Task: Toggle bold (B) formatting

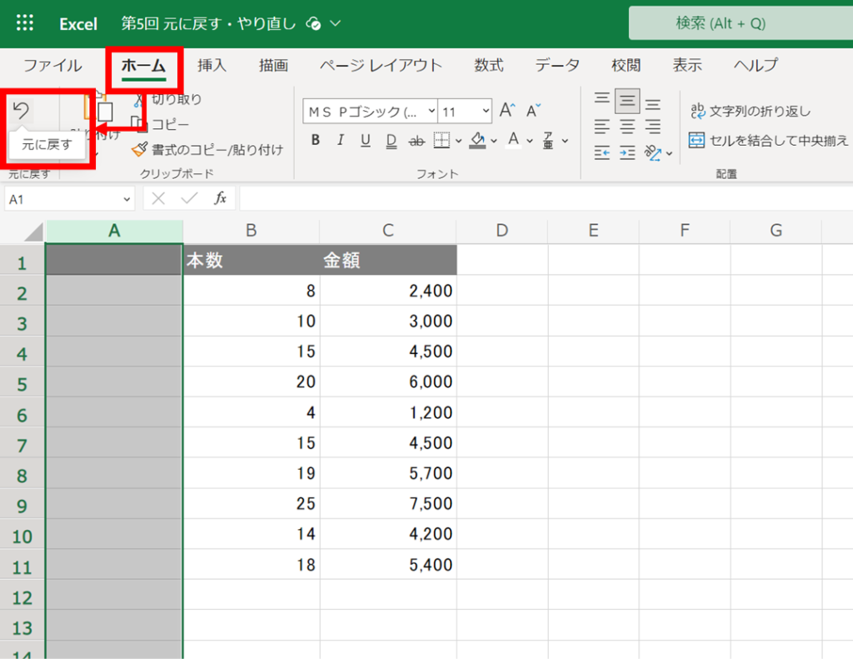Action: [315, 140]
